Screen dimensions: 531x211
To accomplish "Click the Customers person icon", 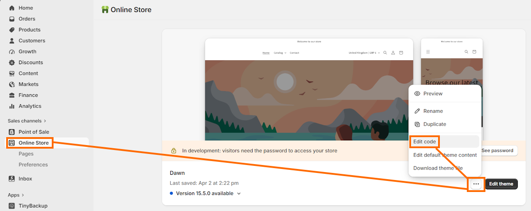I will coord(12,41).
